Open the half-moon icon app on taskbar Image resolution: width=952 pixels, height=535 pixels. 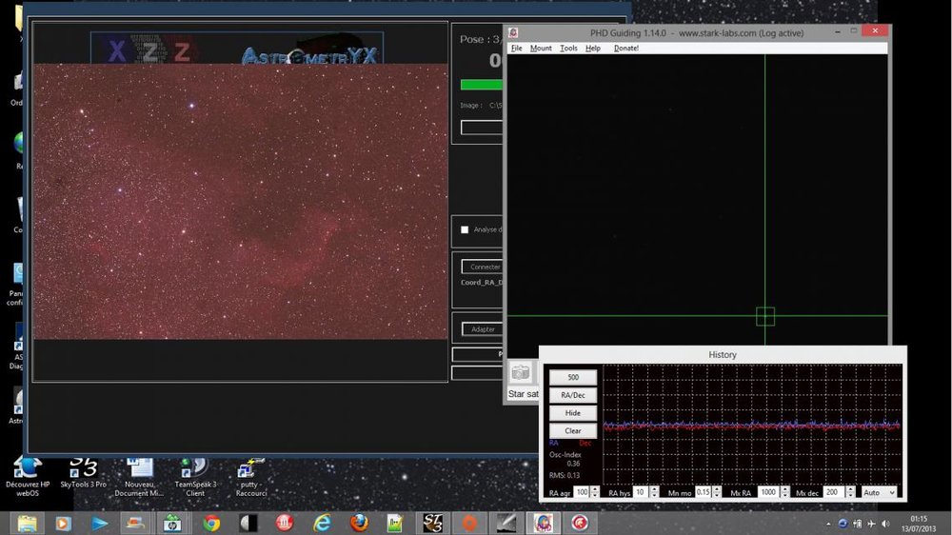(248, 523)
